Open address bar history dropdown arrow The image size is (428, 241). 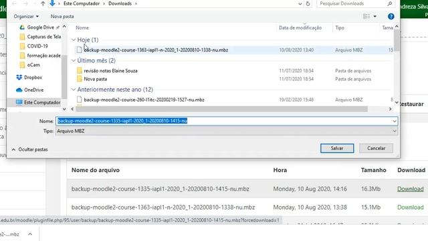click(300, 4)
